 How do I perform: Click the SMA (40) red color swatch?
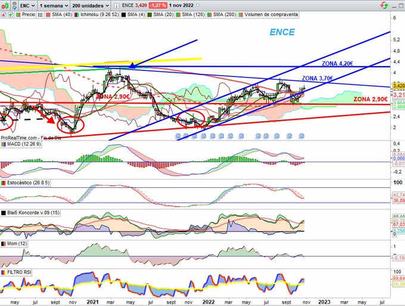click(48, 15)
